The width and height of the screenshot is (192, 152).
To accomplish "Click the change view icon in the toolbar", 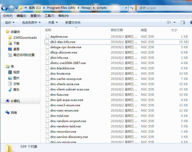I will click(x=169, y=22).
